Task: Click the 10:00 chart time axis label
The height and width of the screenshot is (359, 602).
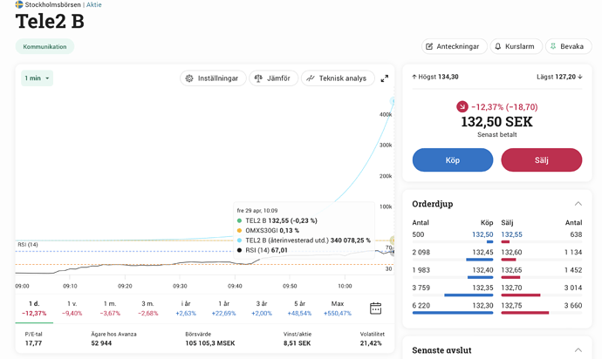Action: point(345,286)
